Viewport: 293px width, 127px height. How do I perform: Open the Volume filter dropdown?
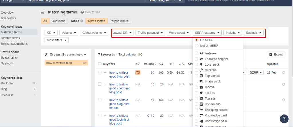click(69, 33)
